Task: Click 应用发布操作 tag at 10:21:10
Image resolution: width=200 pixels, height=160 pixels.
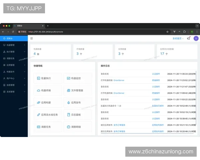Action: pyautogui.click(x=158, y=125)
